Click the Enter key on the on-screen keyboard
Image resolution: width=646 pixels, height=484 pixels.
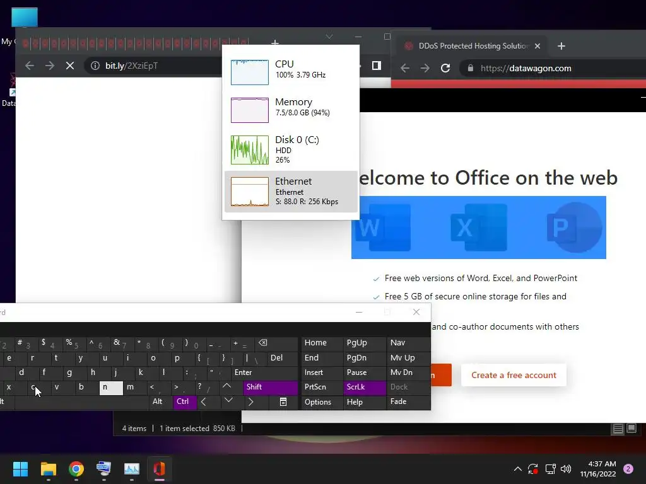pyautogui.click(x=264, y=372)
